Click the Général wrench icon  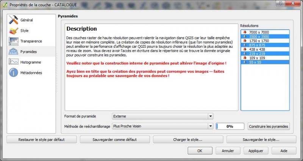tap(14, 20)
